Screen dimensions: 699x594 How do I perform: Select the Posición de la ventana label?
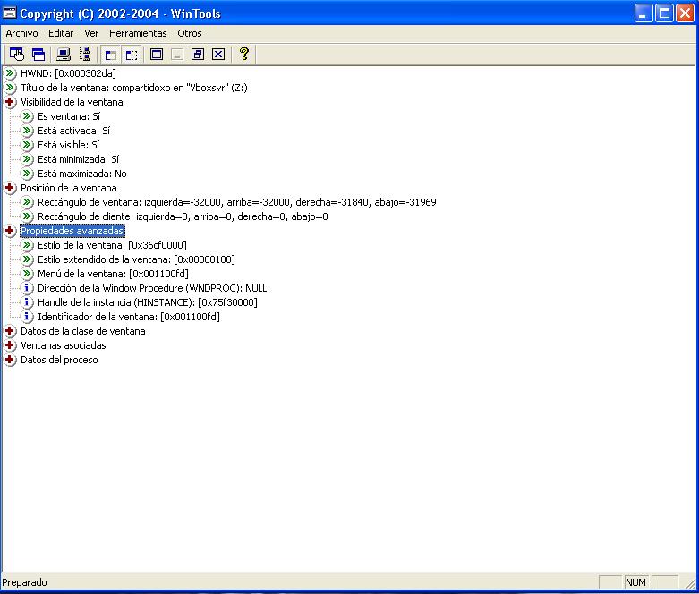[69, 188]
